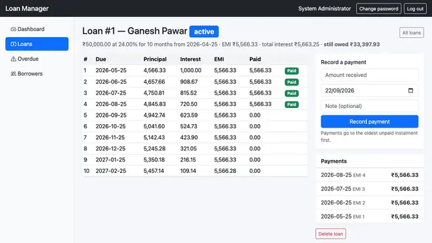This screenshot has width=432, height=243.
Task: Click the Overdue warning triangle icon
Action: tap(13, 59)
